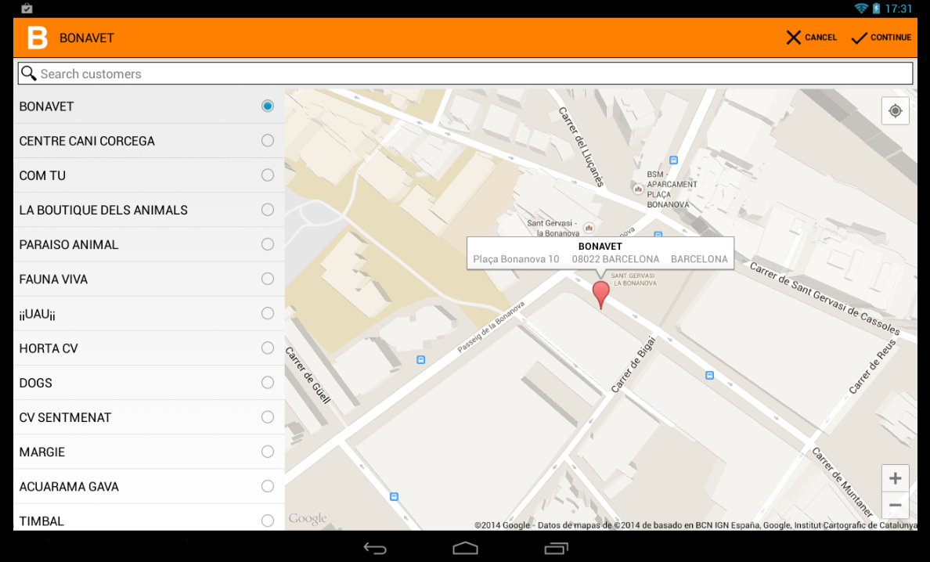This screenshot has width=930, height=562.
Task: Select MARGIE radio button
Action: 268,452
